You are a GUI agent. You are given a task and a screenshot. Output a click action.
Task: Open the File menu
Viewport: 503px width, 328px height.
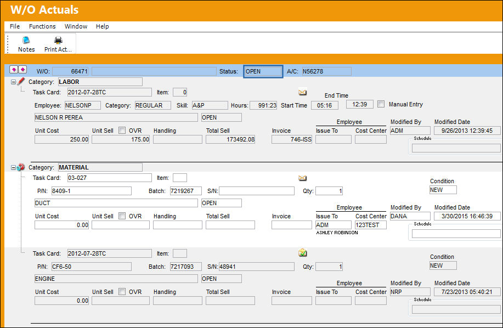(15, 26)
